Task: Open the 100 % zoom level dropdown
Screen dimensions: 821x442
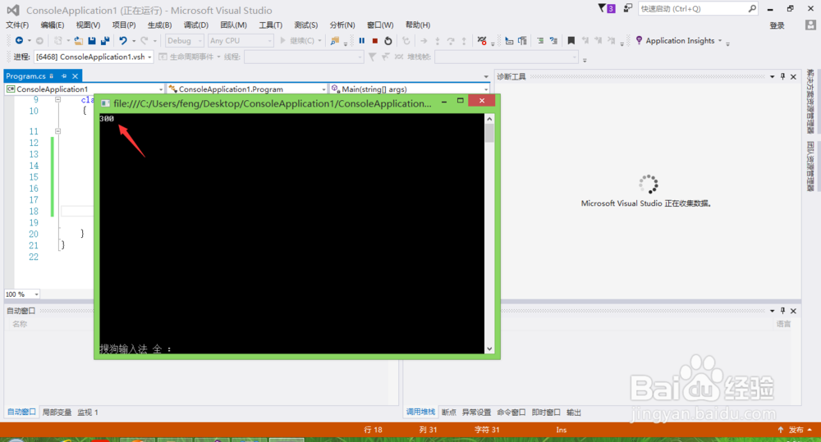Action: click(22, 294)
